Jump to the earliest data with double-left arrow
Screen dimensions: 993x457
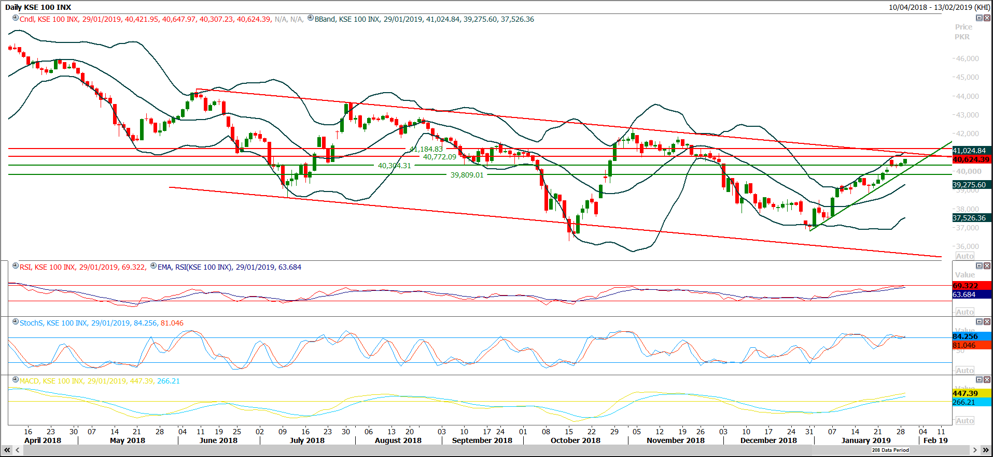point(7,450)
